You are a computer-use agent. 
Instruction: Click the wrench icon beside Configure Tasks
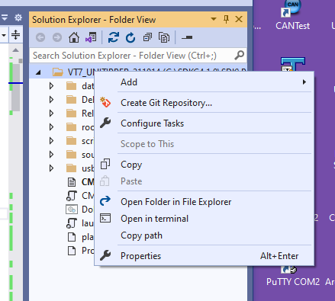pyautogui.click(x=105, y=123)
